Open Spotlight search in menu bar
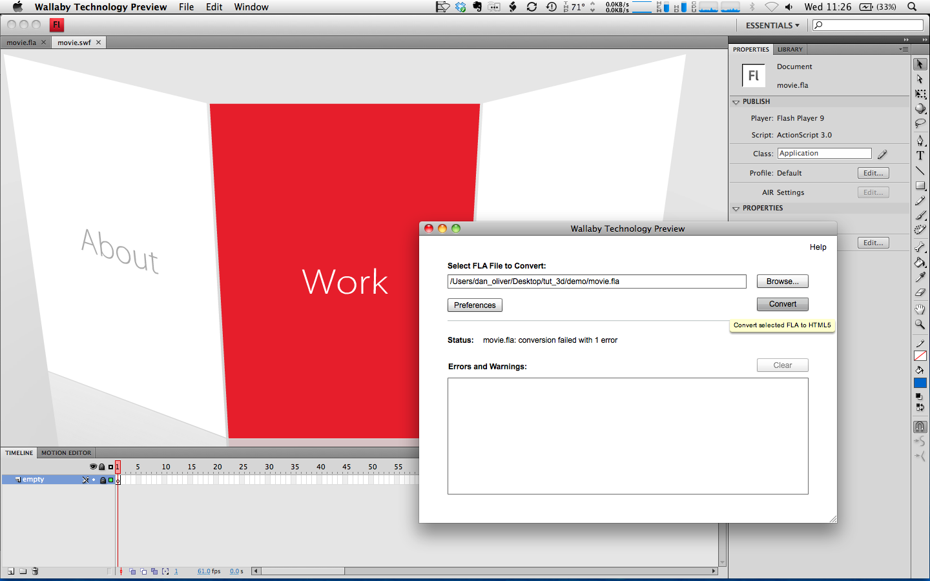 click(912, 7)
